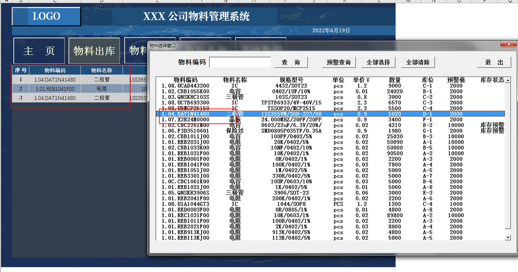Click the LOGO box
518x272 pixels.
point(46,16)
